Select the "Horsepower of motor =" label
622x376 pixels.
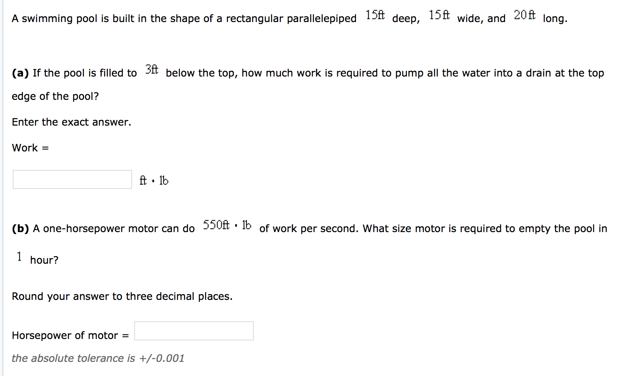pos(69,335)
